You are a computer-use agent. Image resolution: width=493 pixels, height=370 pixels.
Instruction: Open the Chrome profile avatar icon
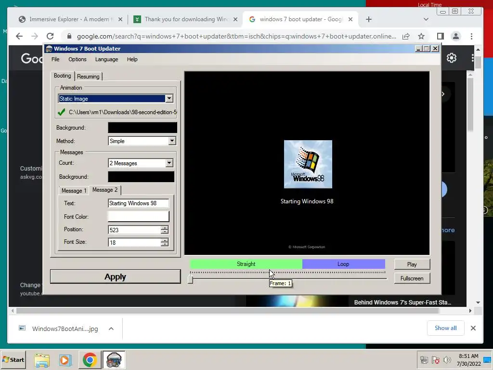pyautogui.click(x=455, y=36)
